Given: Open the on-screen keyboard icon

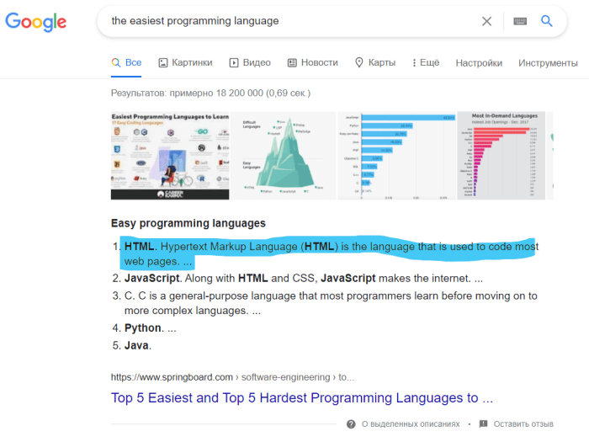Looking at the screenshot, I should [x=520, y=21].
